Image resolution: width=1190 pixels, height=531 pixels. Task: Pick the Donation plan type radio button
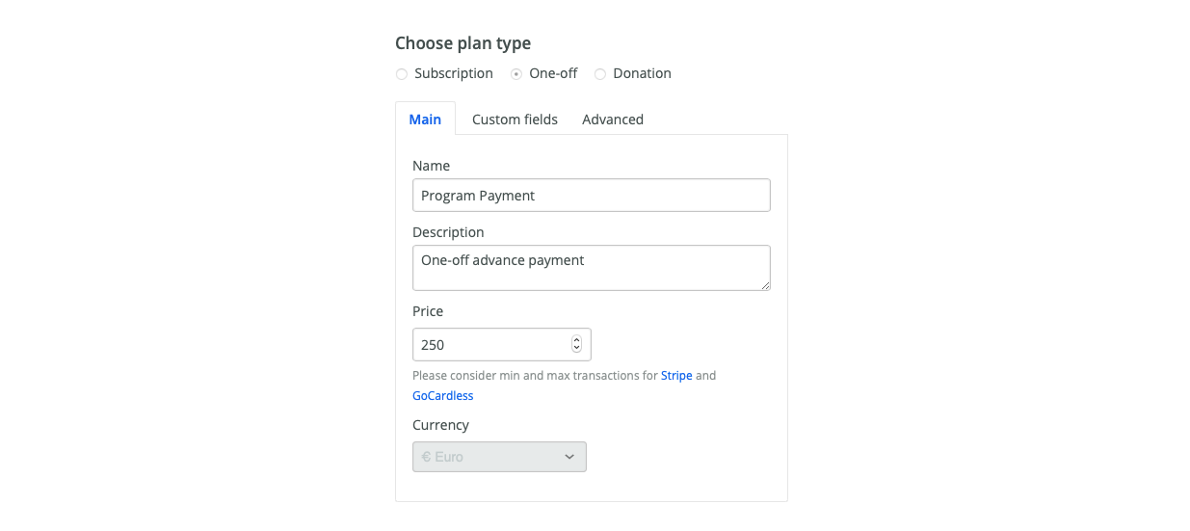click(600, 74)
